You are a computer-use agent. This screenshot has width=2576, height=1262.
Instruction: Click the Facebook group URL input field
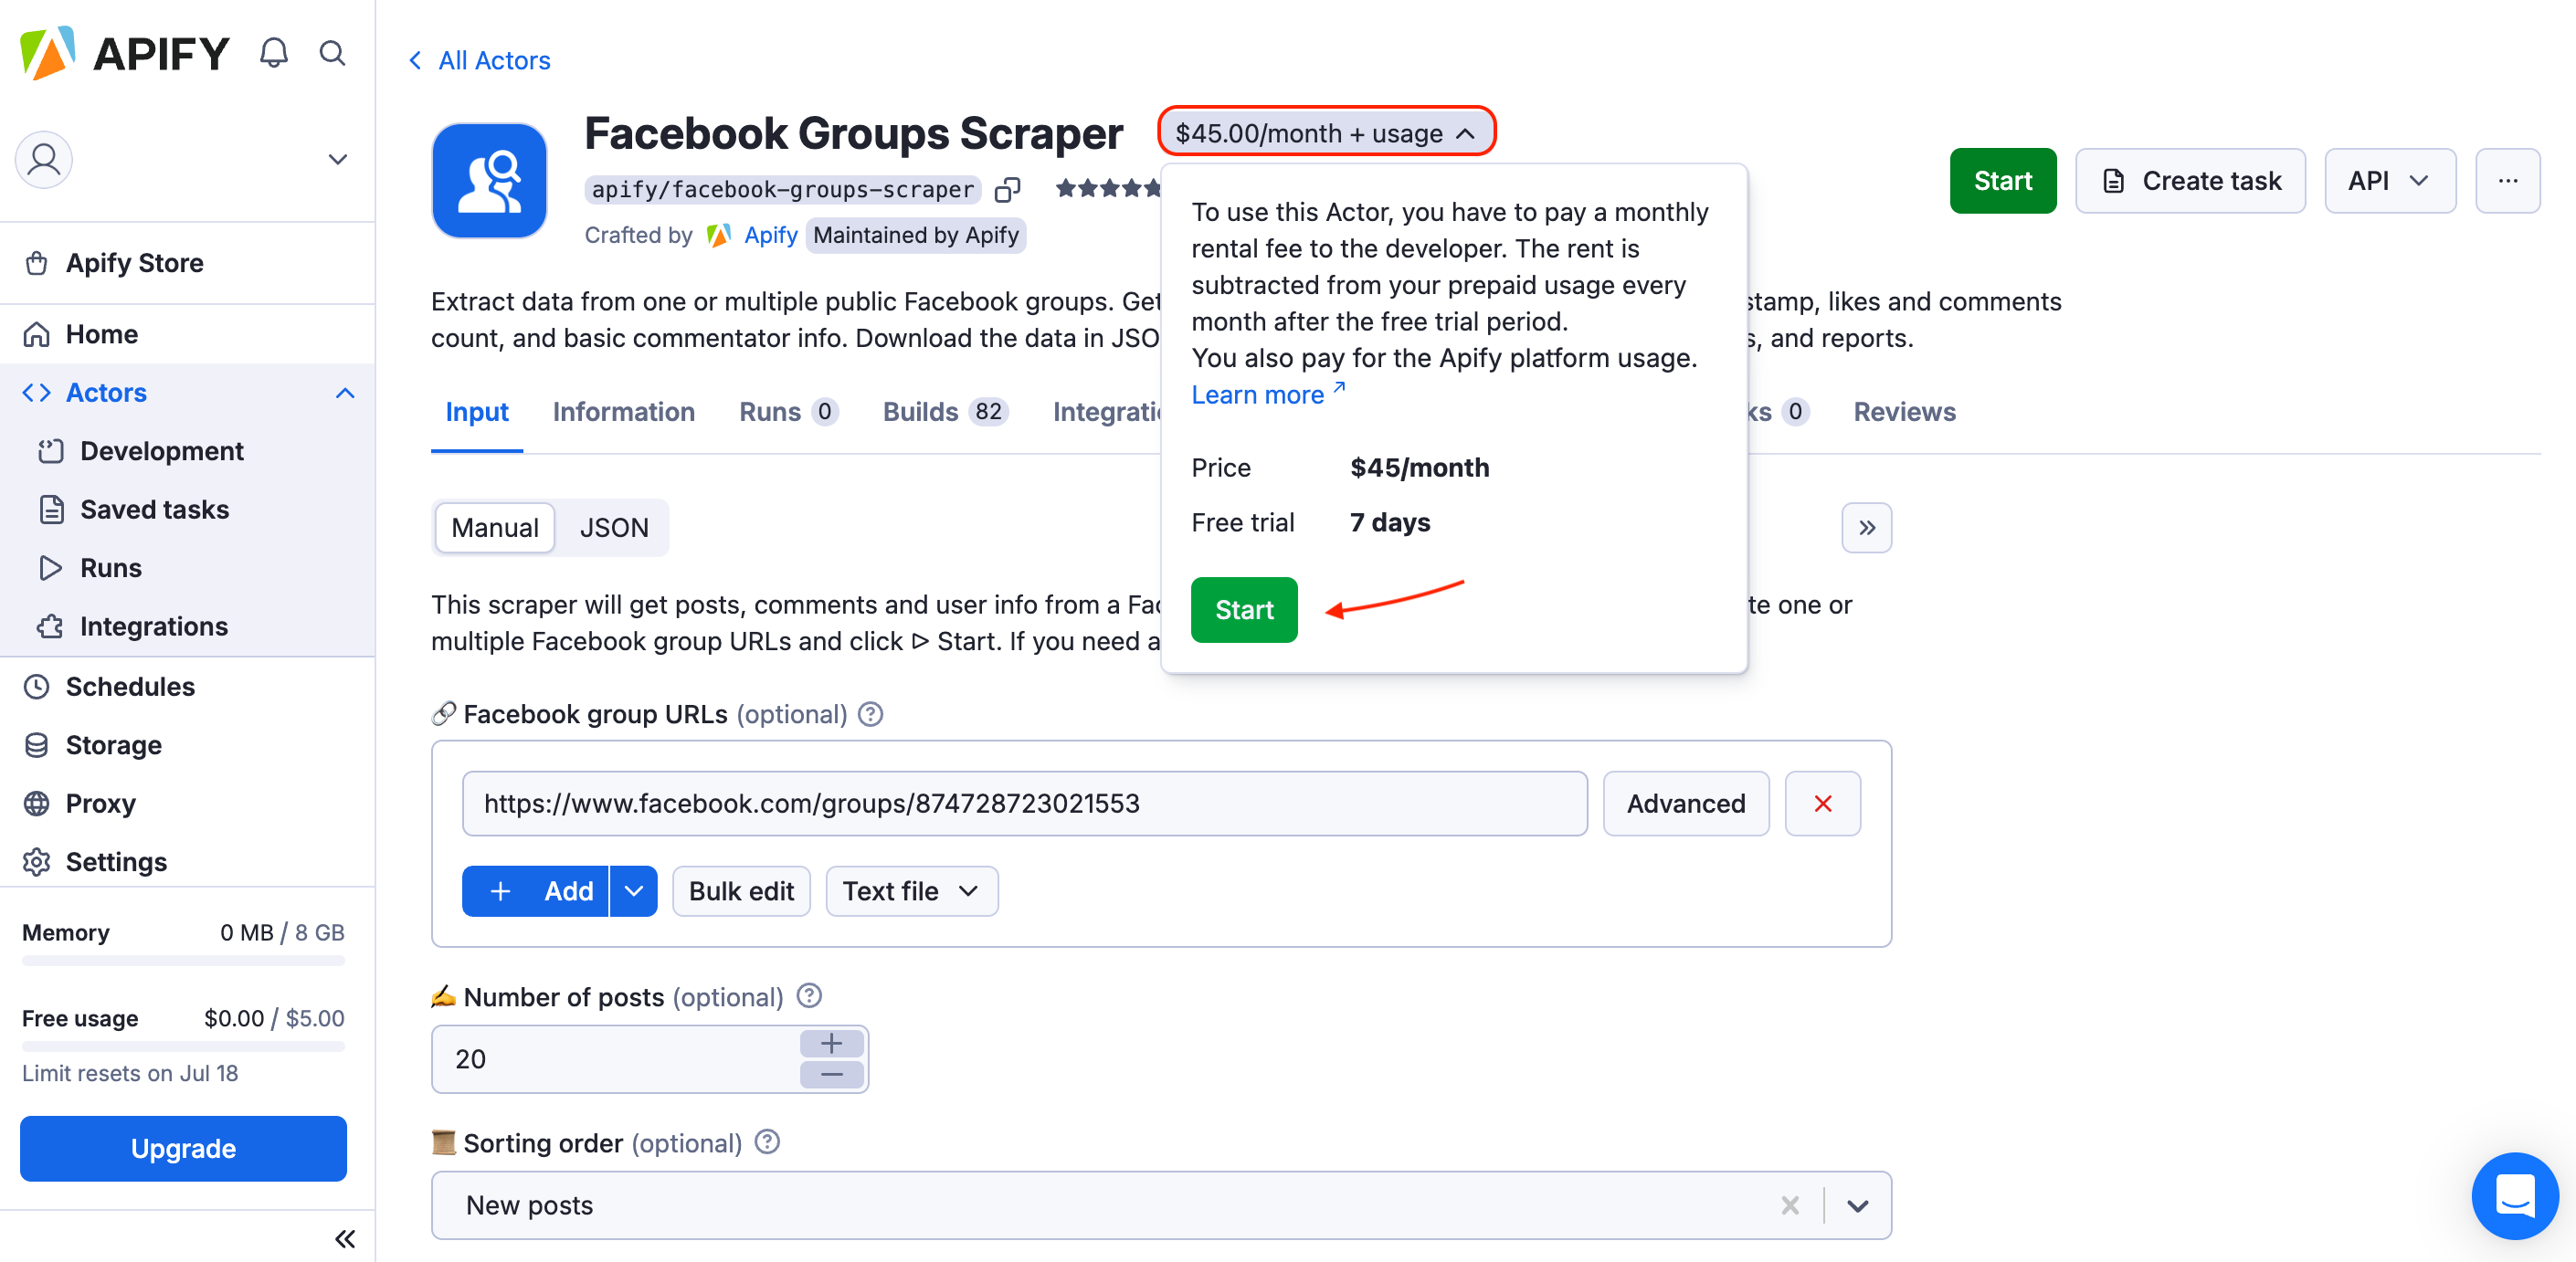1023,803
